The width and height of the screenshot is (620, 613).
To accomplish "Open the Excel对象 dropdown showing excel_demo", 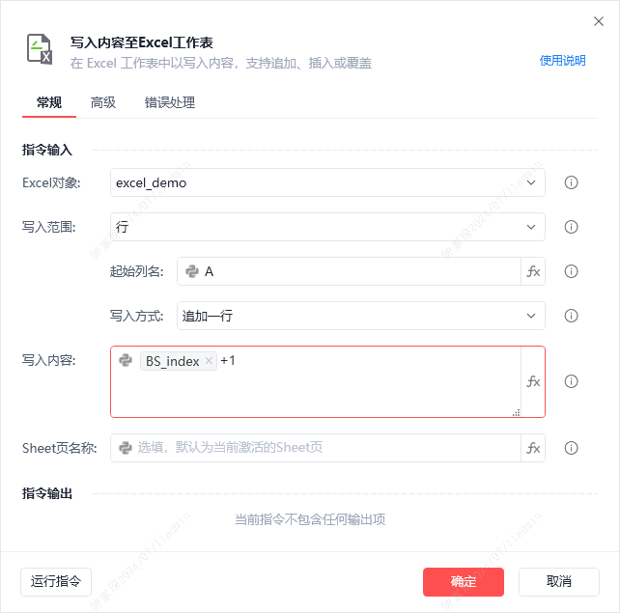I will 327,182.
